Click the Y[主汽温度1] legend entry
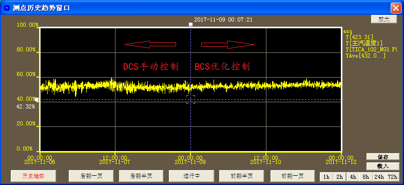This screenshot has height=185, width=404. [364, 43]
